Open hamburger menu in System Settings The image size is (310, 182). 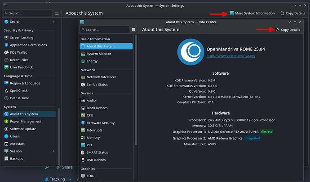pos(57,13)
